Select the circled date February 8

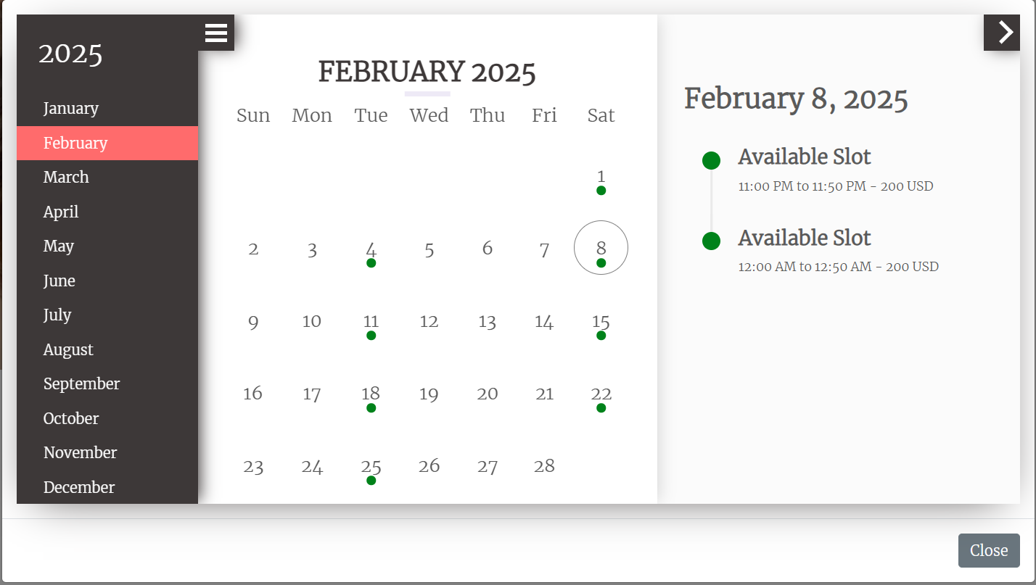pyautogui.click(x=601, y=249)
